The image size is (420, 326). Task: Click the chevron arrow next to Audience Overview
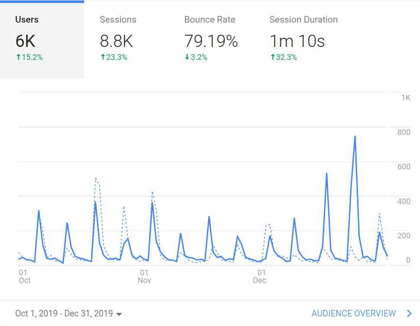409,313
